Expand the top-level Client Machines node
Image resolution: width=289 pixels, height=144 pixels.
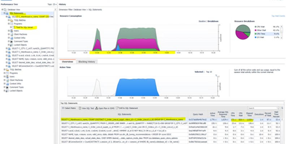(x=4, y=80)
